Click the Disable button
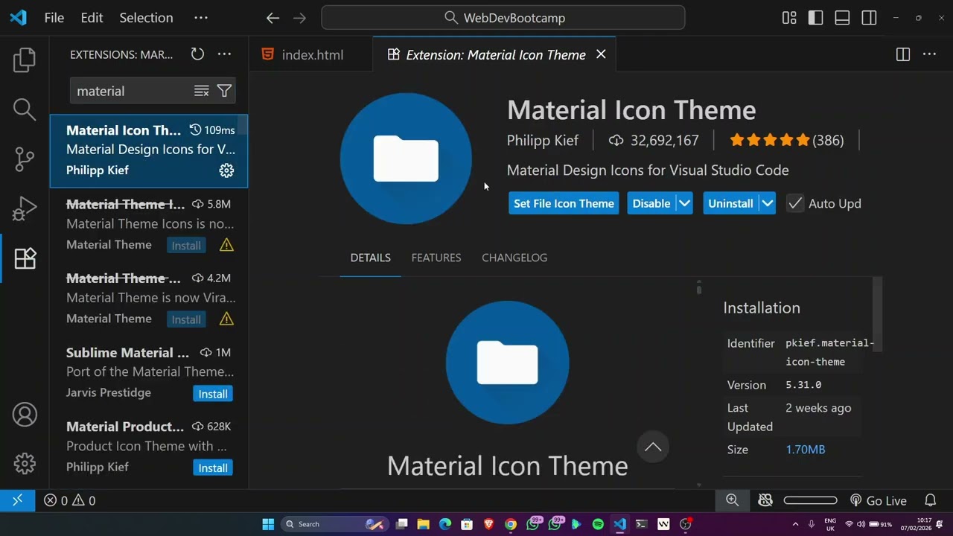 [651, 203]
